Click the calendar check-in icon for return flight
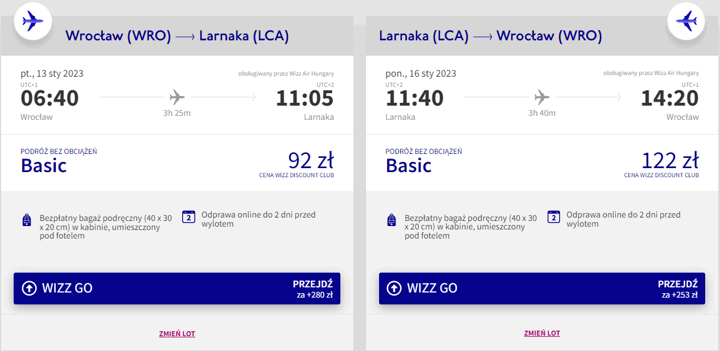This screenshot has width=720, height=351. (x=554, y=216)
